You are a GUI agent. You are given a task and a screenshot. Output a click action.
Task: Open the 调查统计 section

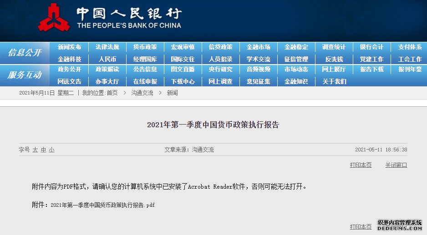point(334,47)
